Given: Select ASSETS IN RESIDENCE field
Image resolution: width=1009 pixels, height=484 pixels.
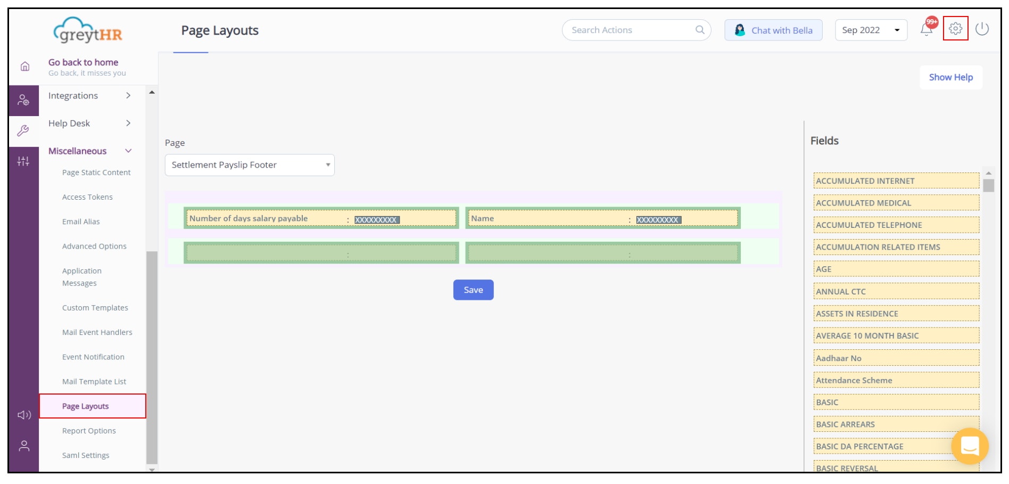Looking at the screenshot, I should 896,314.
